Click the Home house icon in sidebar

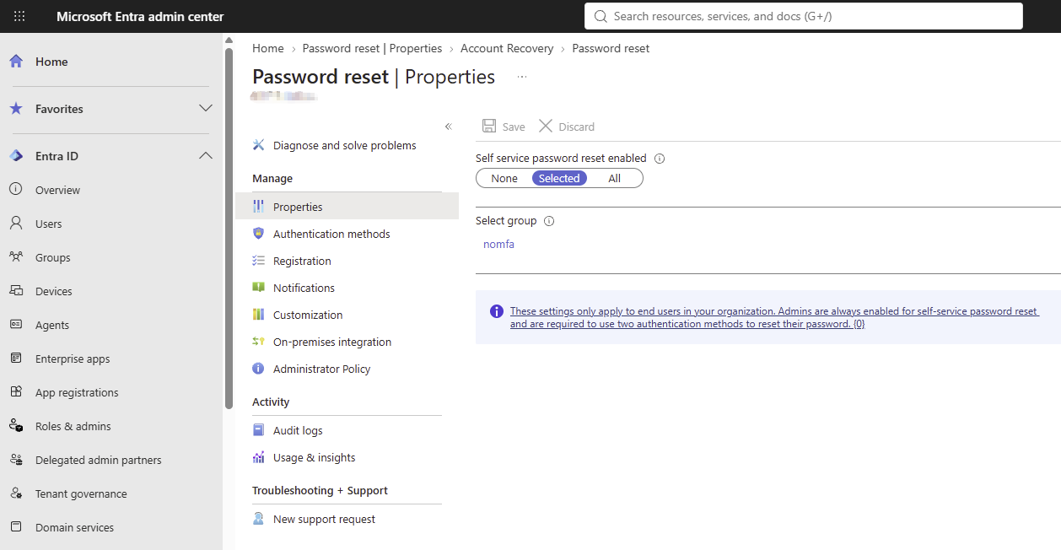[x=16, y=62]
